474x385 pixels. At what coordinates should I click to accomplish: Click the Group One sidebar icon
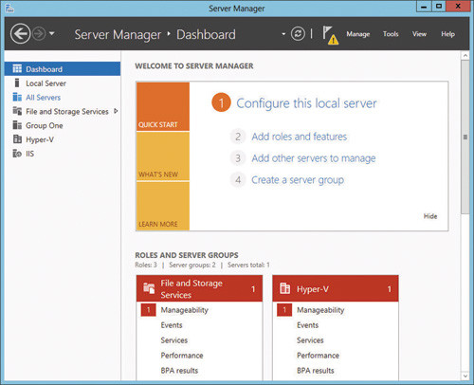[17, 125]
